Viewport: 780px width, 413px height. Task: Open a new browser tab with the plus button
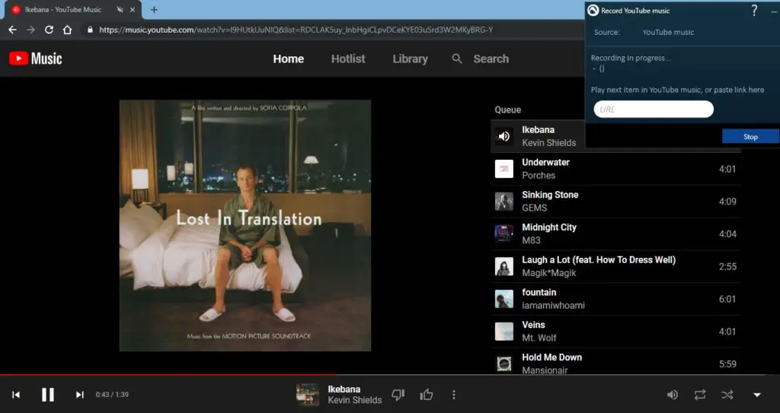pos(154,9)
